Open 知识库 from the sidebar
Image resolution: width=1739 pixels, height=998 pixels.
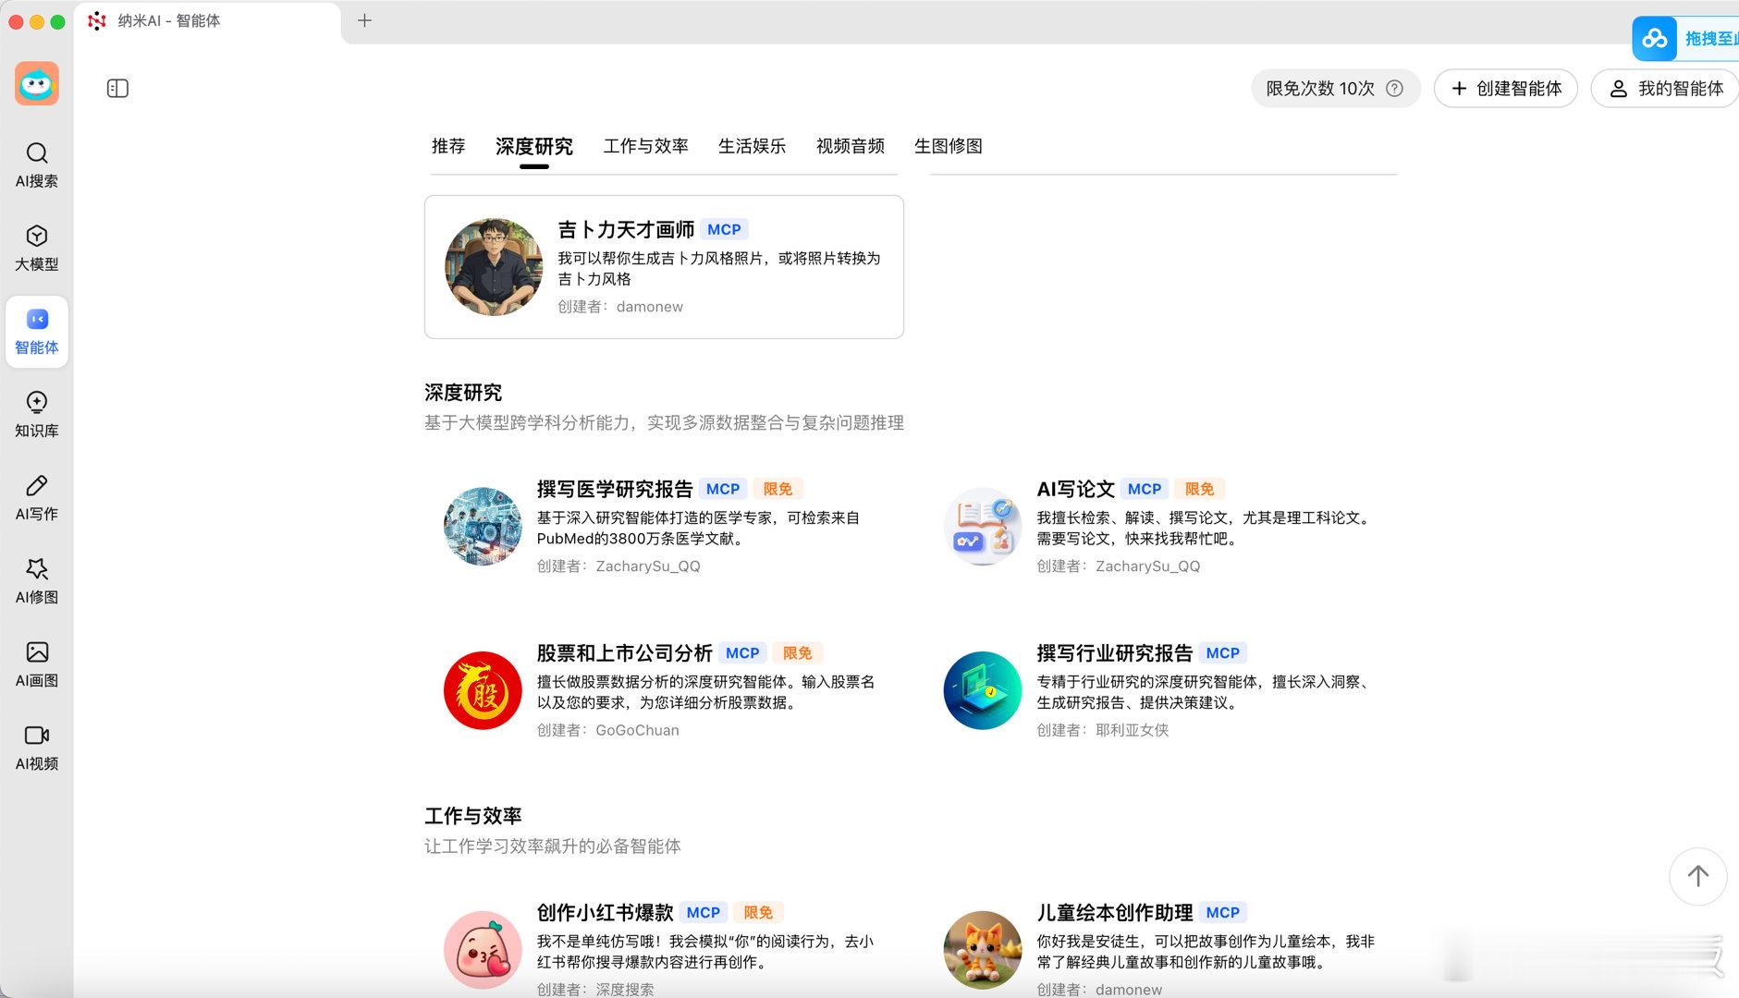coord(37,415)
